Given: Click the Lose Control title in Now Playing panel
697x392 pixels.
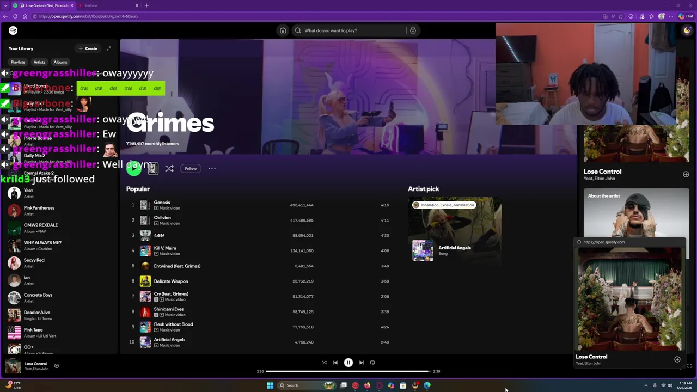Looking at the screenshot, I should point(602,171).
